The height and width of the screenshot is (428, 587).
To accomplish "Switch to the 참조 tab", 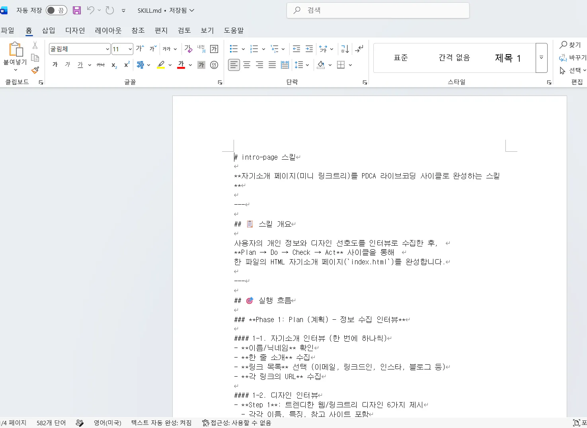I will click(138, 30).
